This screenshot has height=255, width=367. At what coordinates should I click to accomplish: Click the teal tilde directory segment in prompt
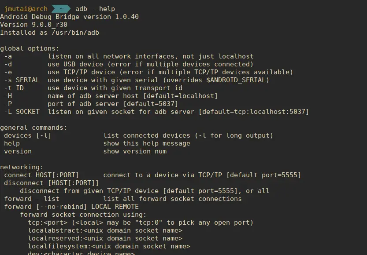[x=61, y=9]
